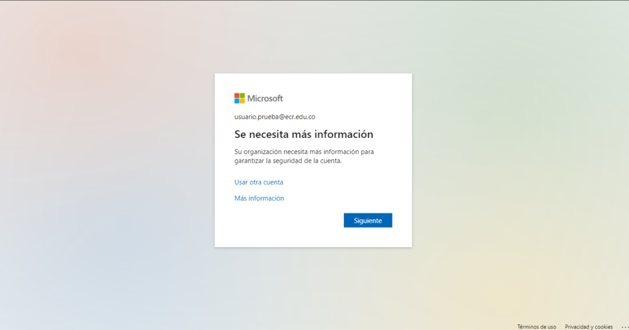
Task: Click the usuario.prueba@ecr.edu.co account email
Action: coord(275,117)
